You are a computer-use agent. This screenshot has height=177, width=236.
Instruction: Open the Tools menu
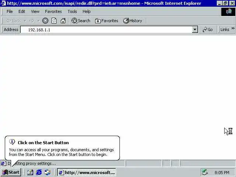click(x=72, y=11)
